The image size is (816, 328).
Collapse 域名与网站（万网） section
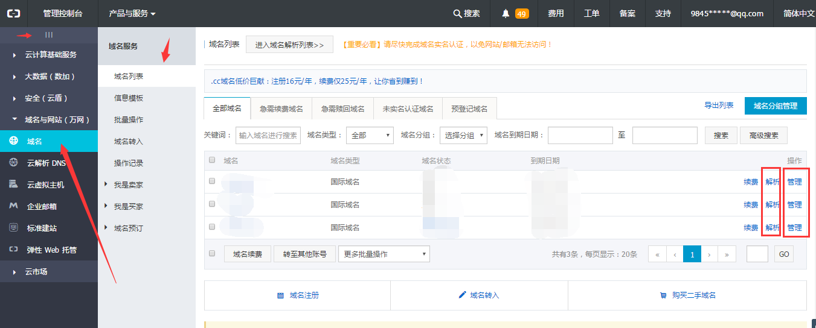49,119
